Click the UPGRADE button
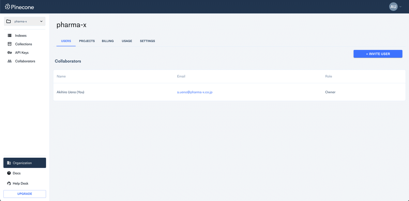409x201 pixels. [x=25, y=194]
